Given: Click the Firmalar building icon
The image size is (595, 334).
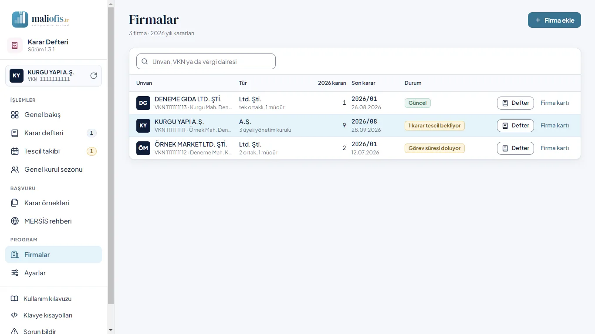Looking at the screenshot, I should pyautogui.click(x=15, y=255).
